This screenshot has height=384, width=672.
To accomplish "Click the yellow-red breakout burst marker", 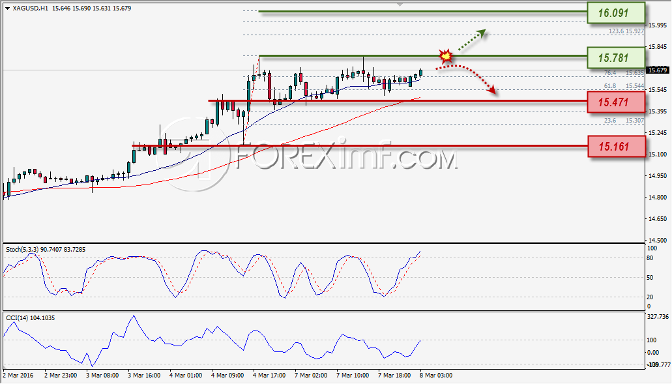I will (x=446, y=55).
